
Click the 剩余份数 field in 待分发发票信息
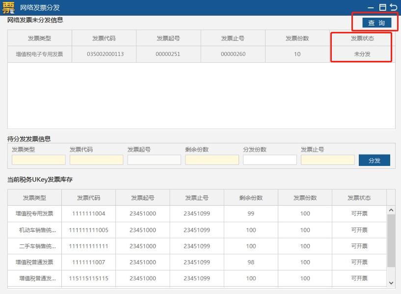(x=212, y=160)
